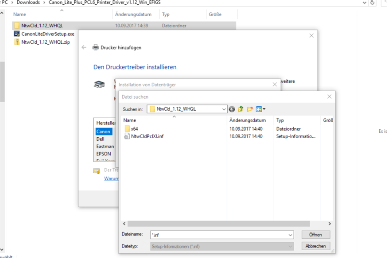Click Downloads in Explorer breadcrumb
The height and width of the screenshot is (258, 387).
coord(28,3)
